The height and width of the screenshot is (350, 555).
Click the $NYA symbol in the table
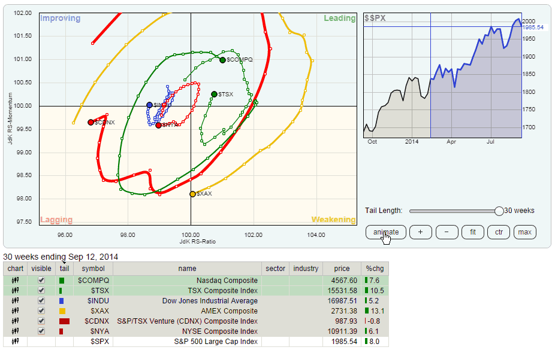click(99, 331)
